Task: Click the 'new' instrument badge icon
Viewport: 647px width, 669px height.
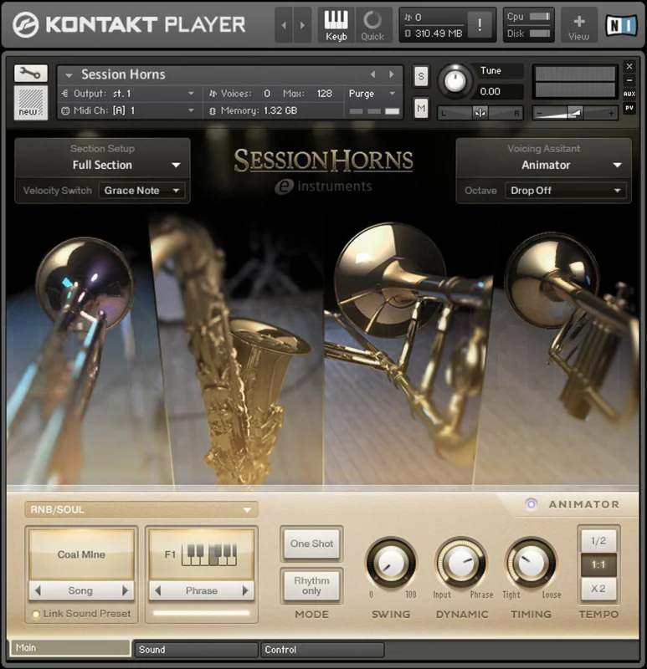Action: [x=30, y=102]
